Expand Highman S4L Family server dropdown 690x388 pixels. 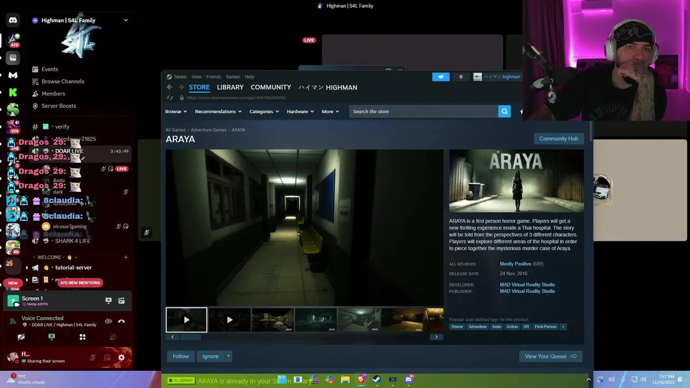[126, 20]
